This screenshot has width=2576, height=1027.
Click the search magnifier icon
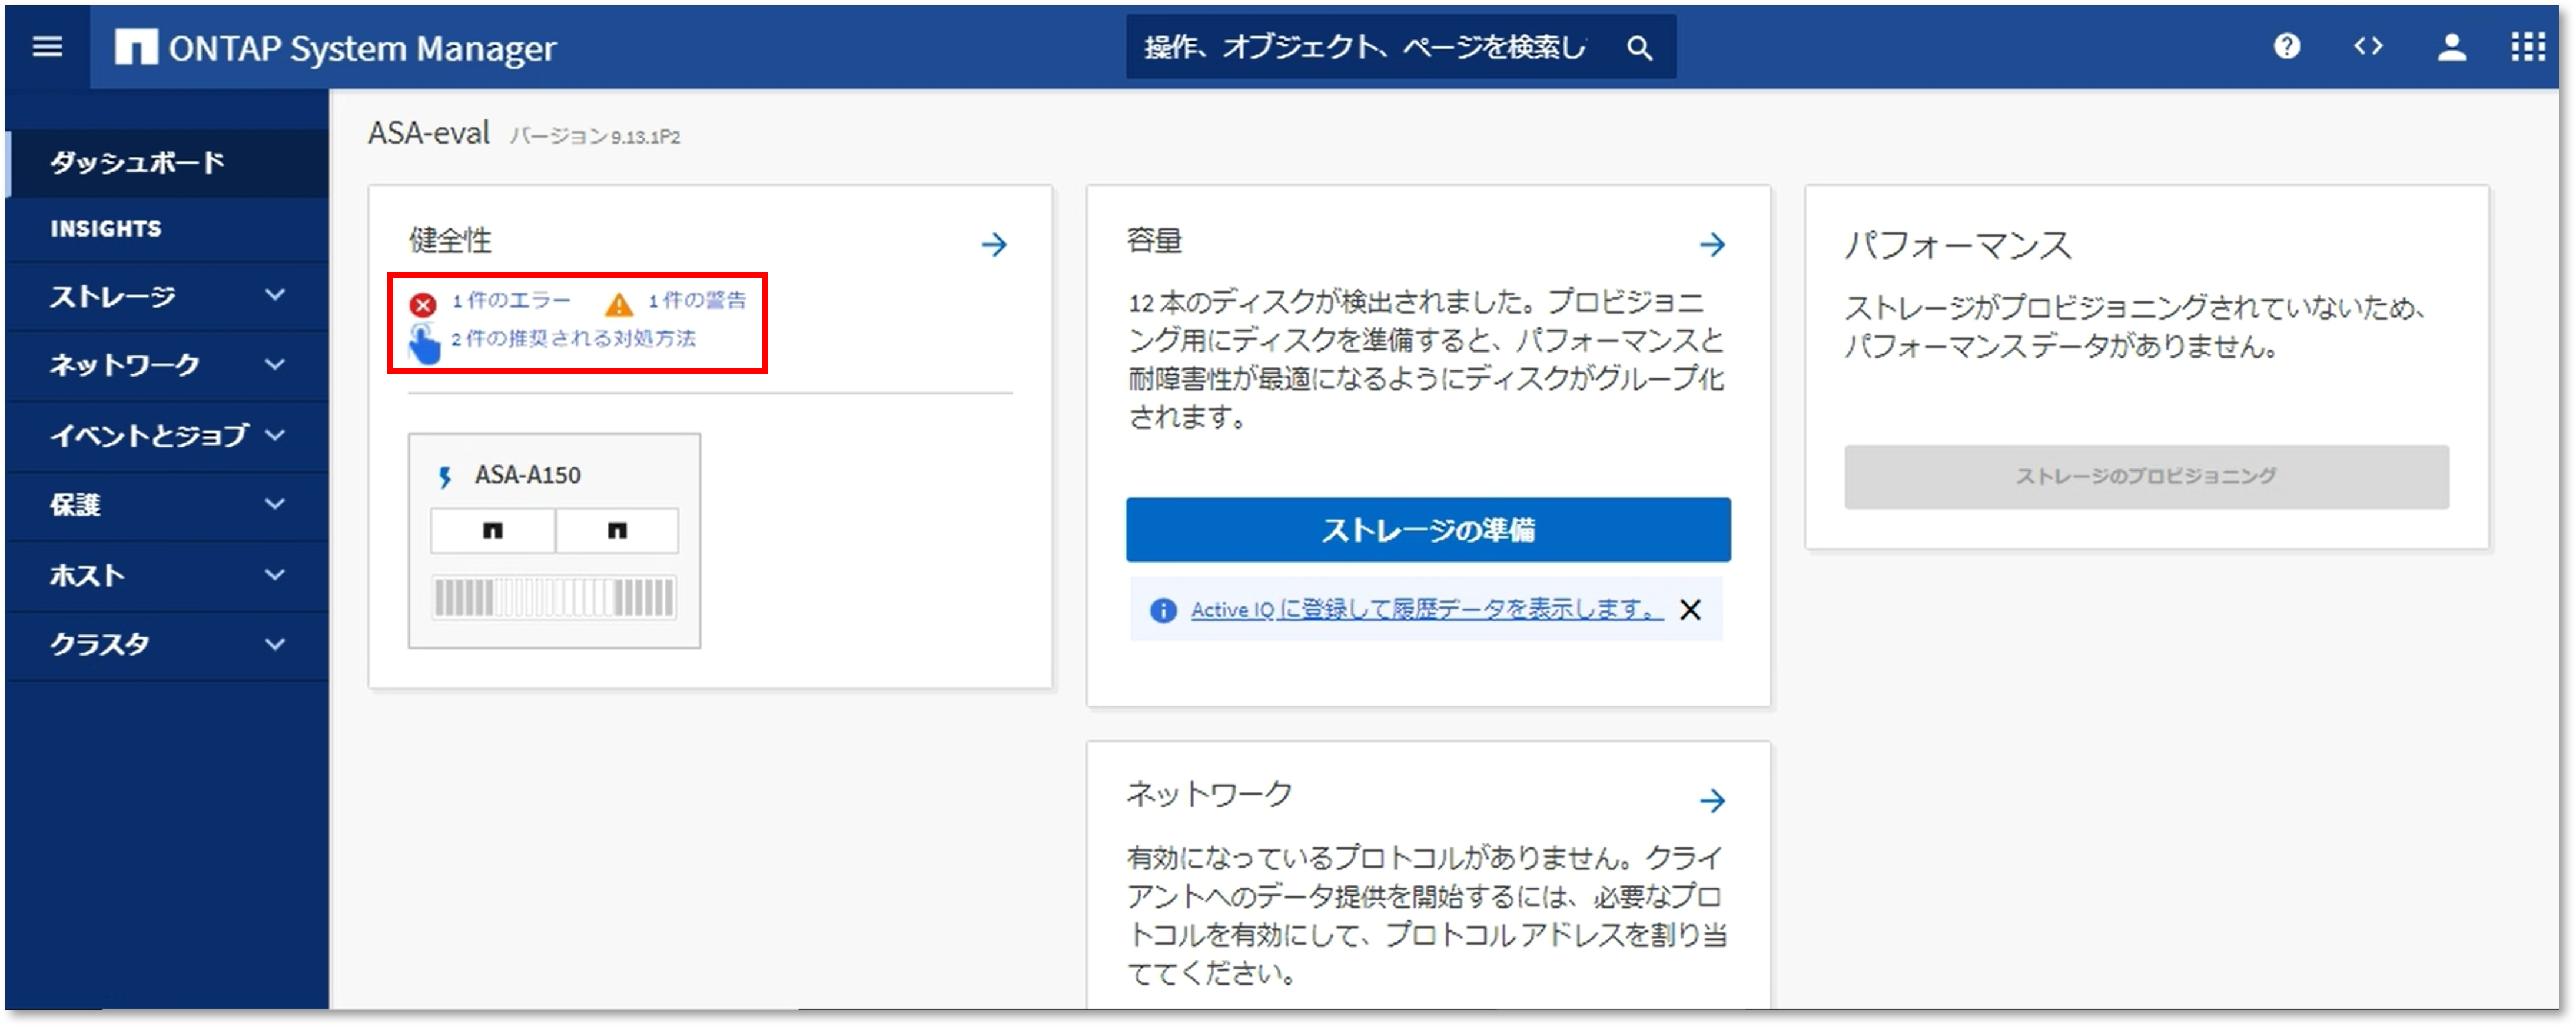click(1639, 47)
